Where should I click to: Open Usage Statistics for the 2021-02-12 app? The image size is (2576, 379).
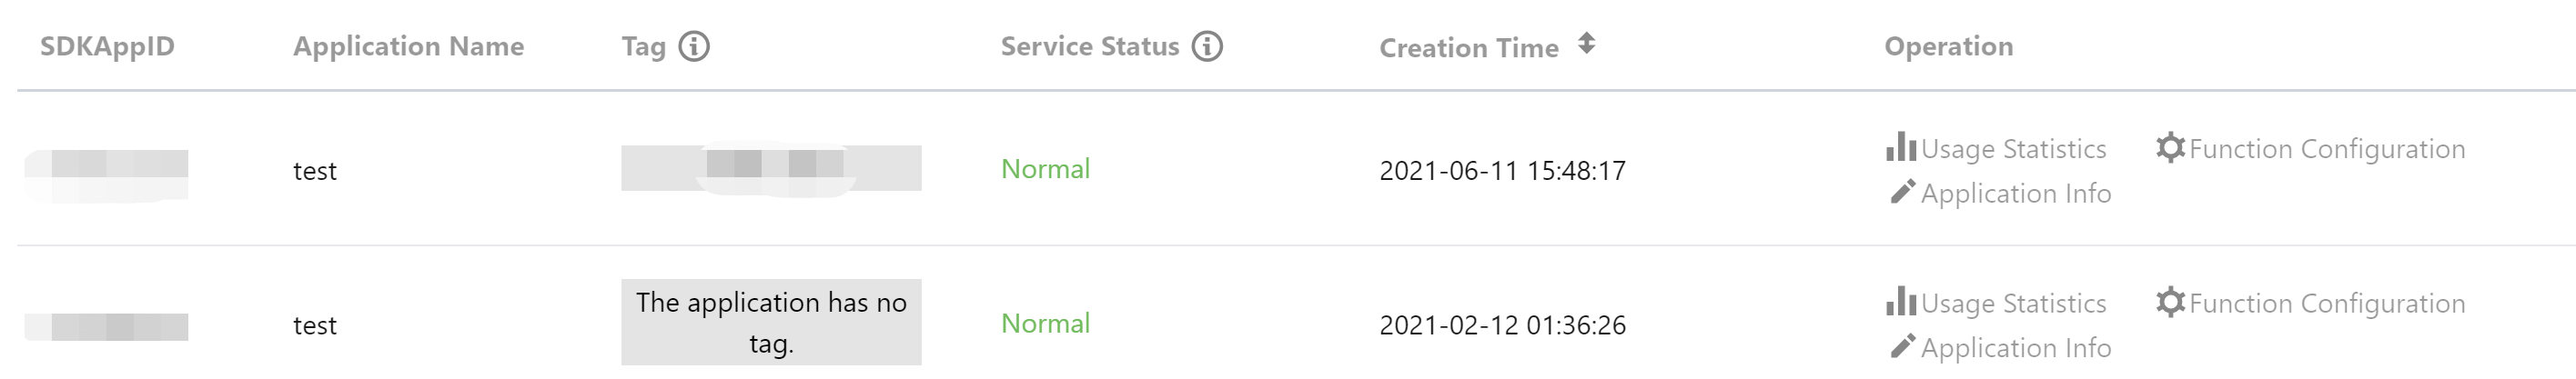click(x=2012, y=303)
